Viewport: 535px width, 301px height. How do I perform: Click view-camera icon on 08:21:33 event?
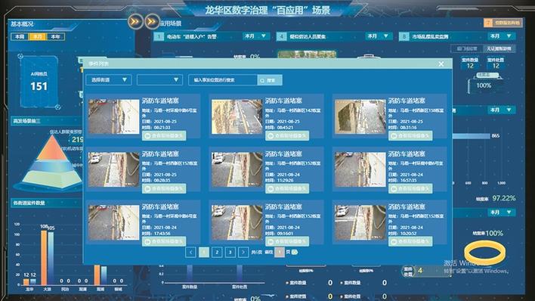tap(147, 135)
